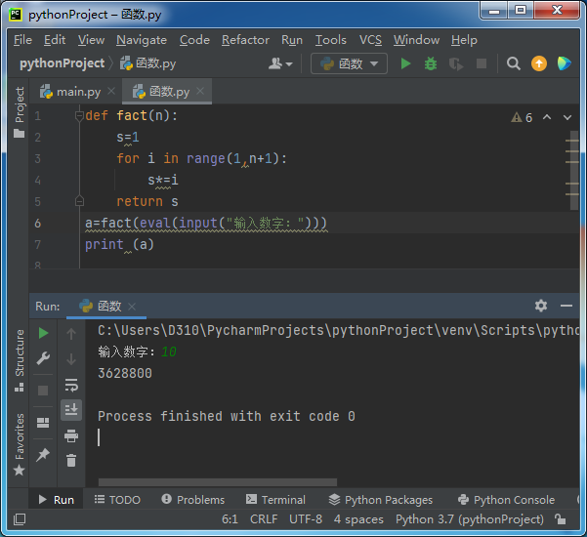The image size is (587, 537).
Task: Open the Edit menu
Action: (x=55, y=40)
